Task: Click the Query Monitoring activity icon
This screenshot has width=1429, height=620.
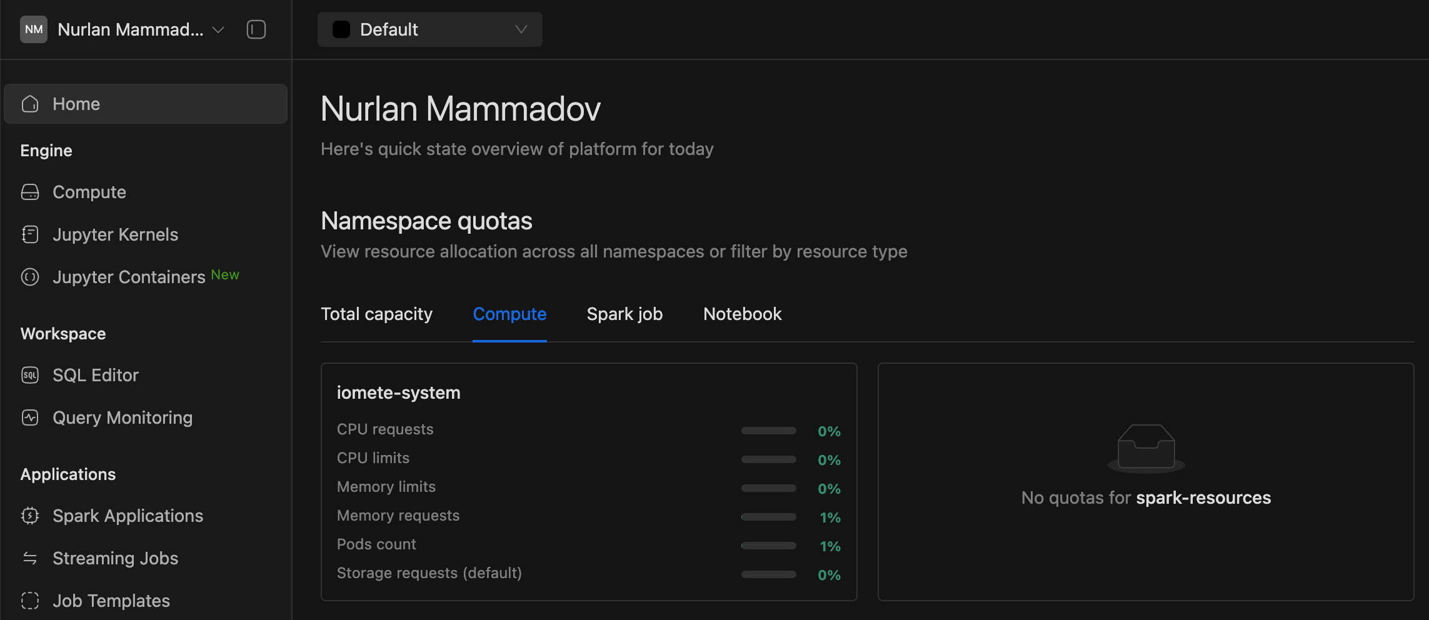Action: (x=30, y=417)
